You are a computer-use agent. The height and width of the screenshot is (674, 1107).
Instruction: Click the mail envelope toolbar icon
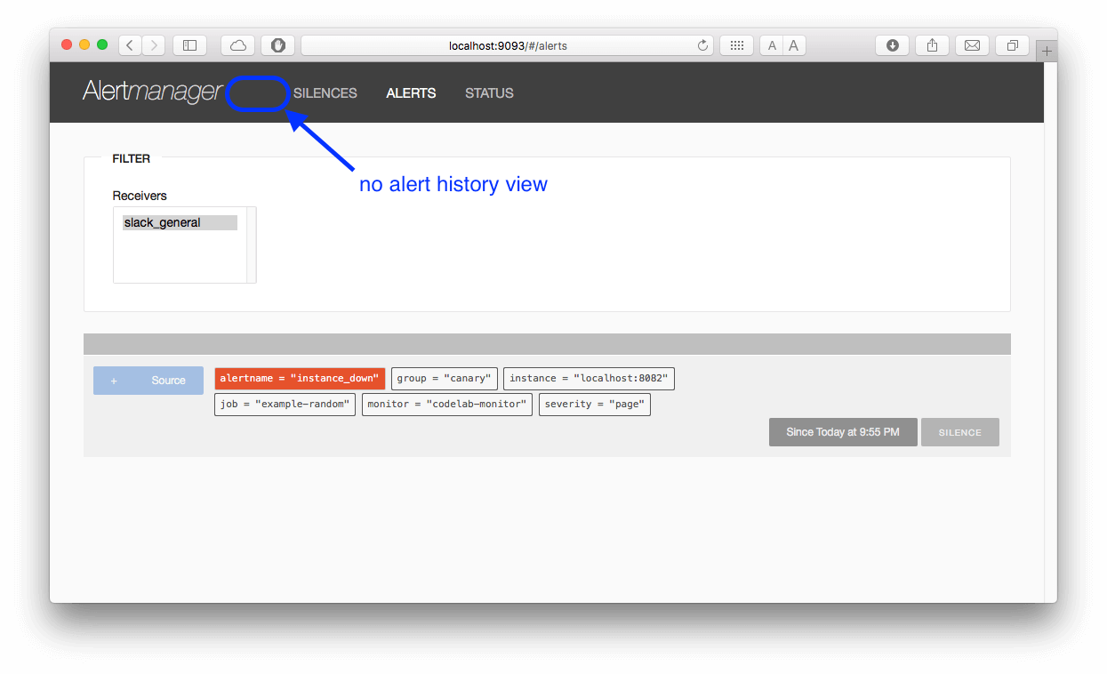973,45
